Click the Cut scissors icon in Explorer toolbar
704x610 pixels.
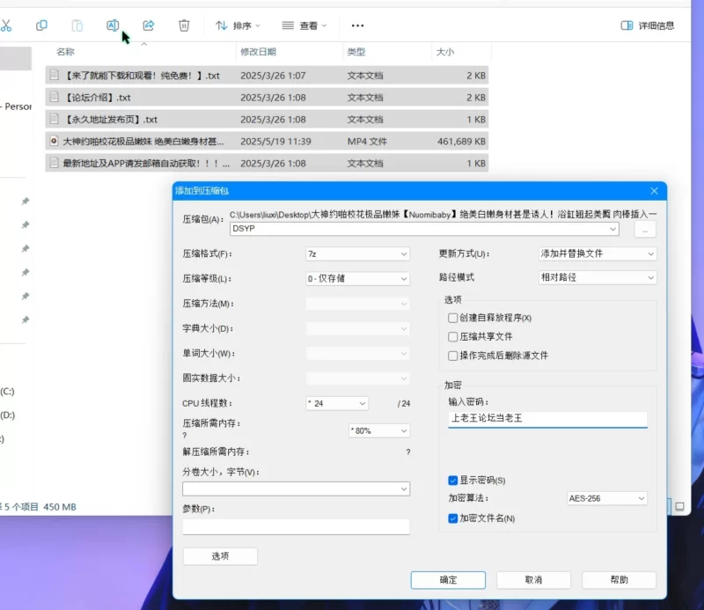[x=6, y=26]
